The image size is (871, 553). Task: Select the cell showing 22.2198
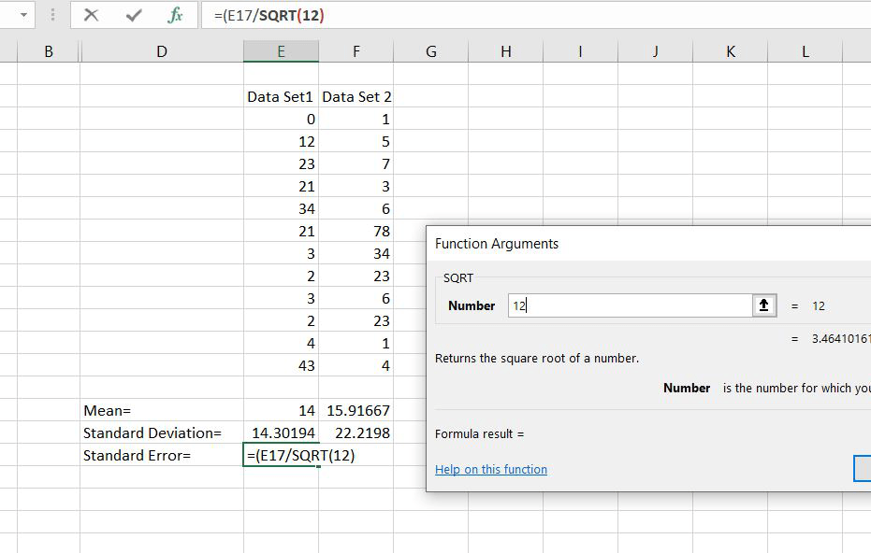[x=356, y=432]
